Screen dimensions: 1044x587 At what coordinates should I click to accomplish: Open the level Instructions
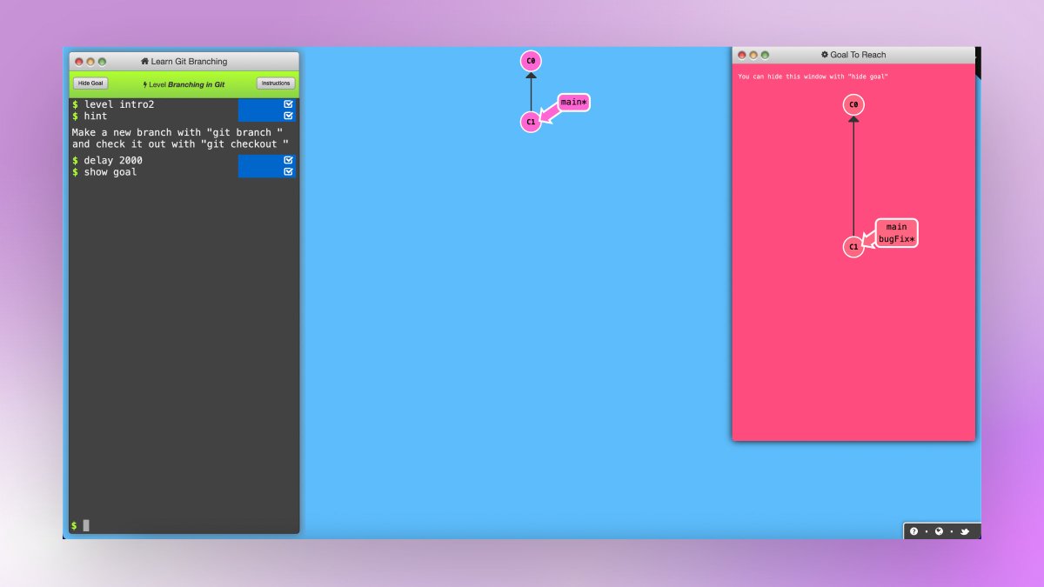pyautogui.click(x=276, y=83)
